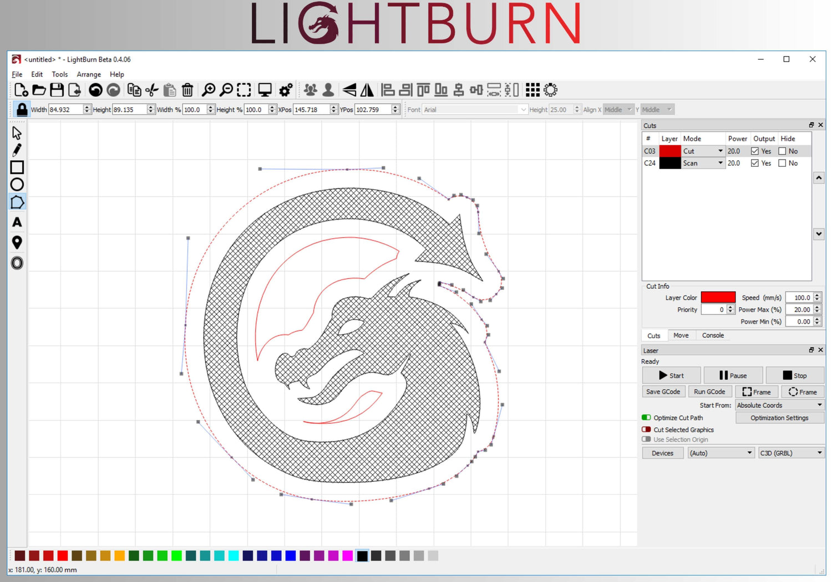Uncheck Output for layer C03
Image resolution: width=832 pixels, height=582 pixels.
[755, 151]
